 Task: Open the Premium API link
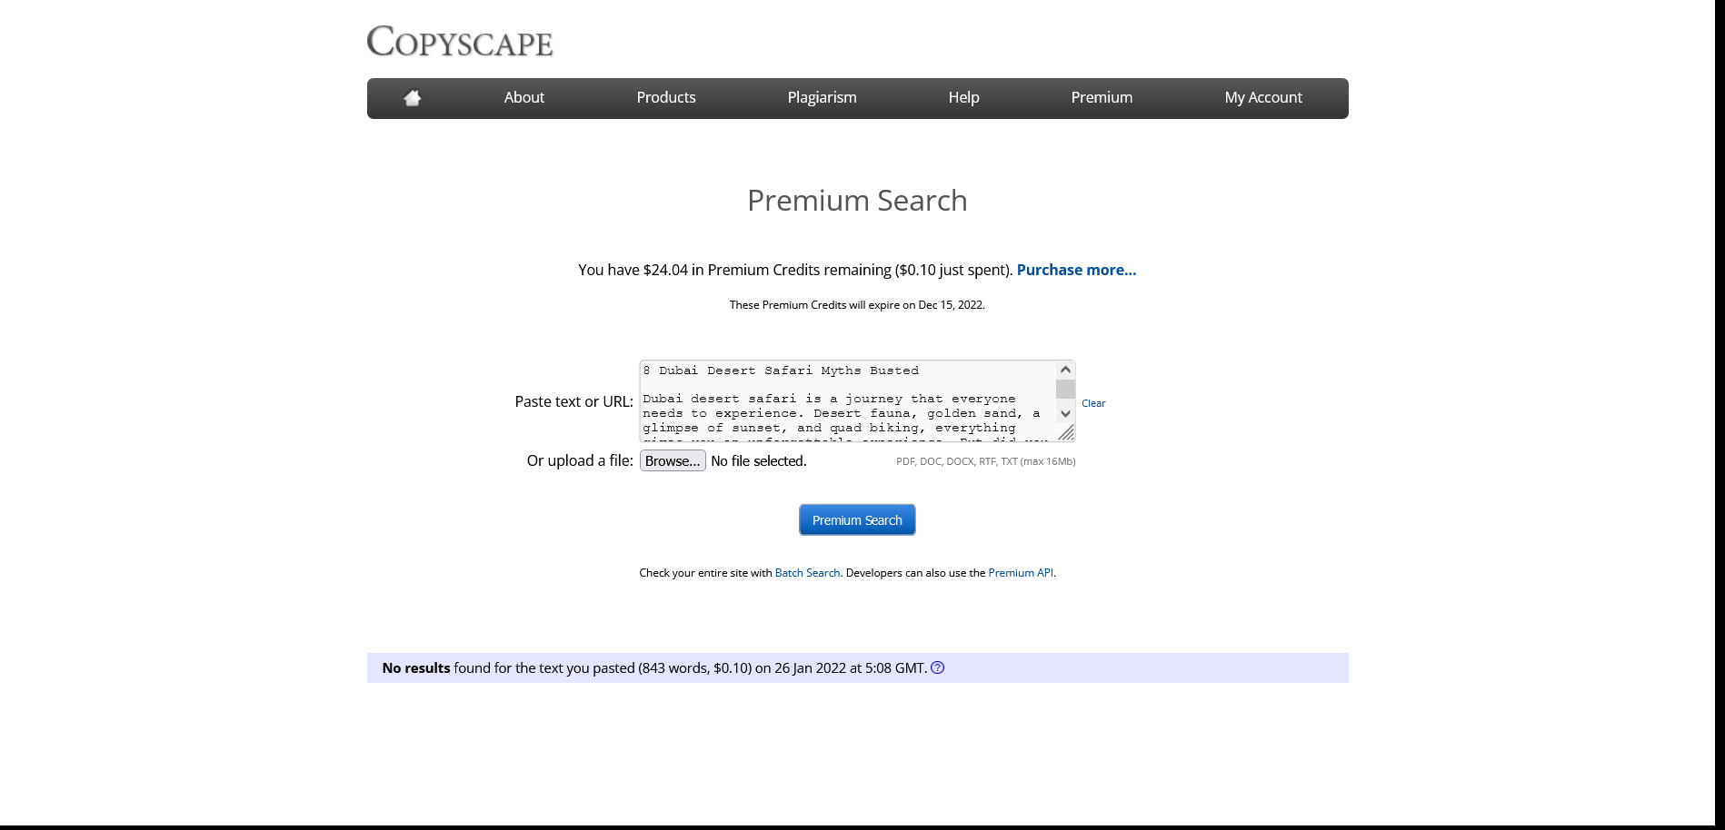[1021, 573]
